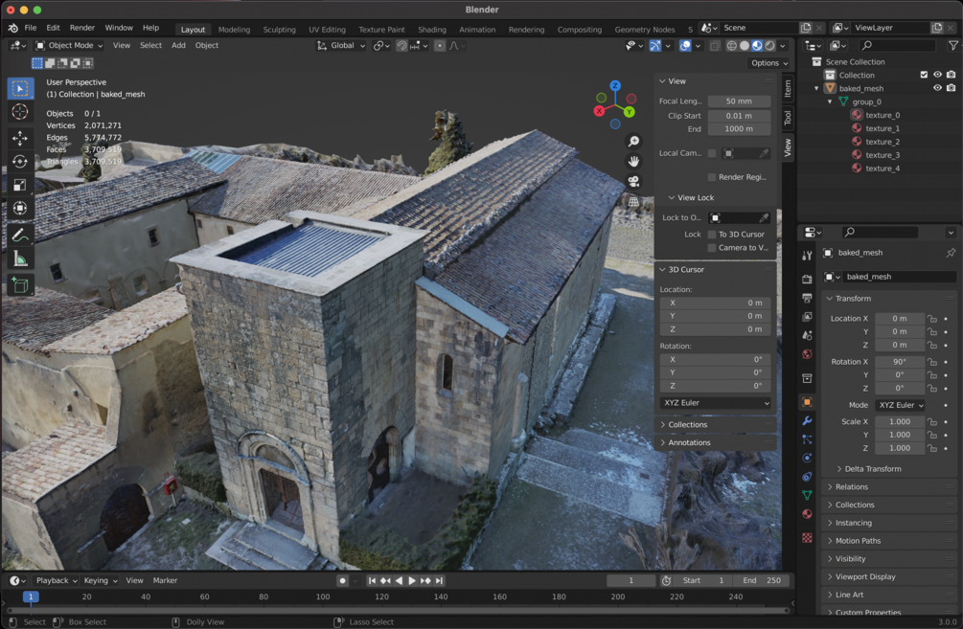Open the World properties globe tab
This screenshot has width=963, height=629.
(807, 354)
